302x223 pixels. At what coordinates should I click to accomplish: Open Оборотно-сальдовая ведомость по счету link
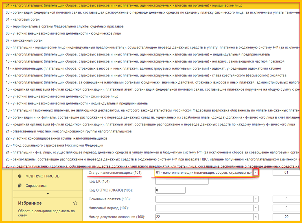tap(46, 213)
